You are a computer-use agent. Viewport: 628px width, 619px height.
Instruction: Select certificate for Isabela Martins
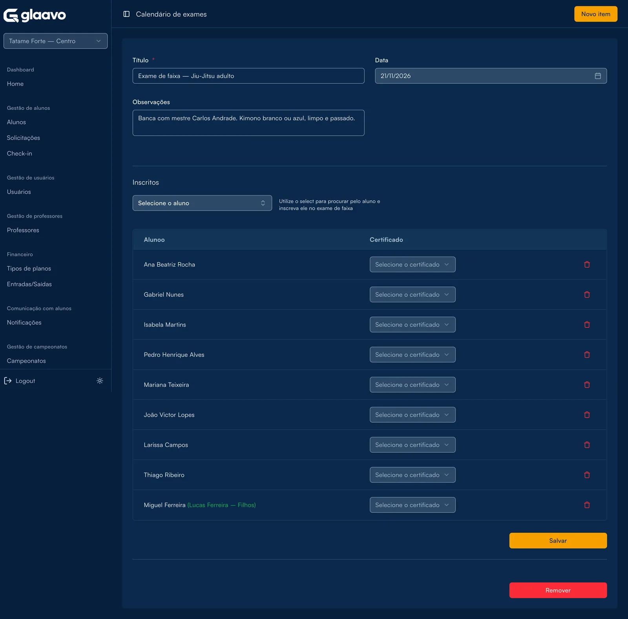click(x=413, y=325)
